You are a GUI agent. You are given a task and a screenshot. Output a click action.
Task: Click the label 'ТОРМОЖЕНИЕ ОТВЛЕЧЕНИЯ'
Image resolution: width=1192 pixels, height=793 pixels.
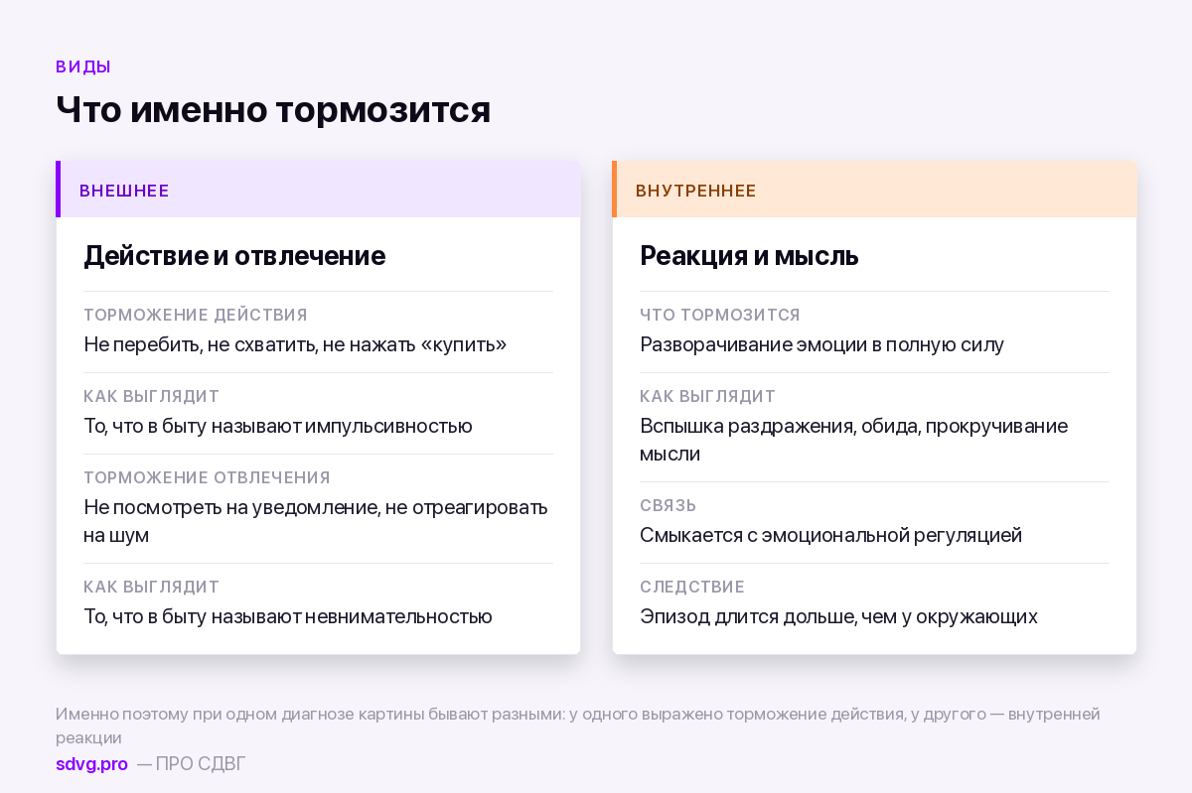pyautogui.click(x=207, y=478)
